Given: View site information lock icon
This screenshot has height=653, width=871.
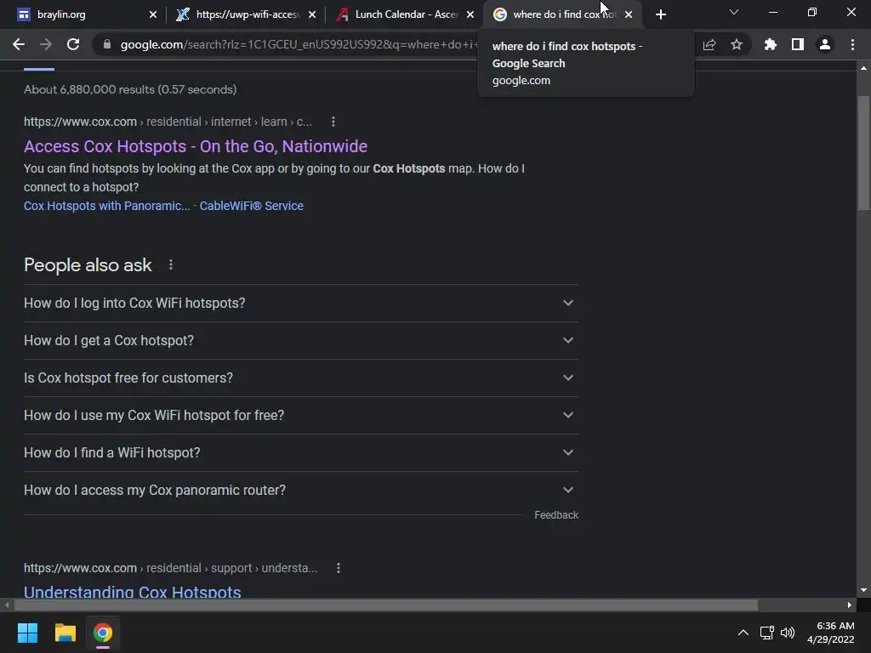Looking at the screenshot, I should (106, 44).
